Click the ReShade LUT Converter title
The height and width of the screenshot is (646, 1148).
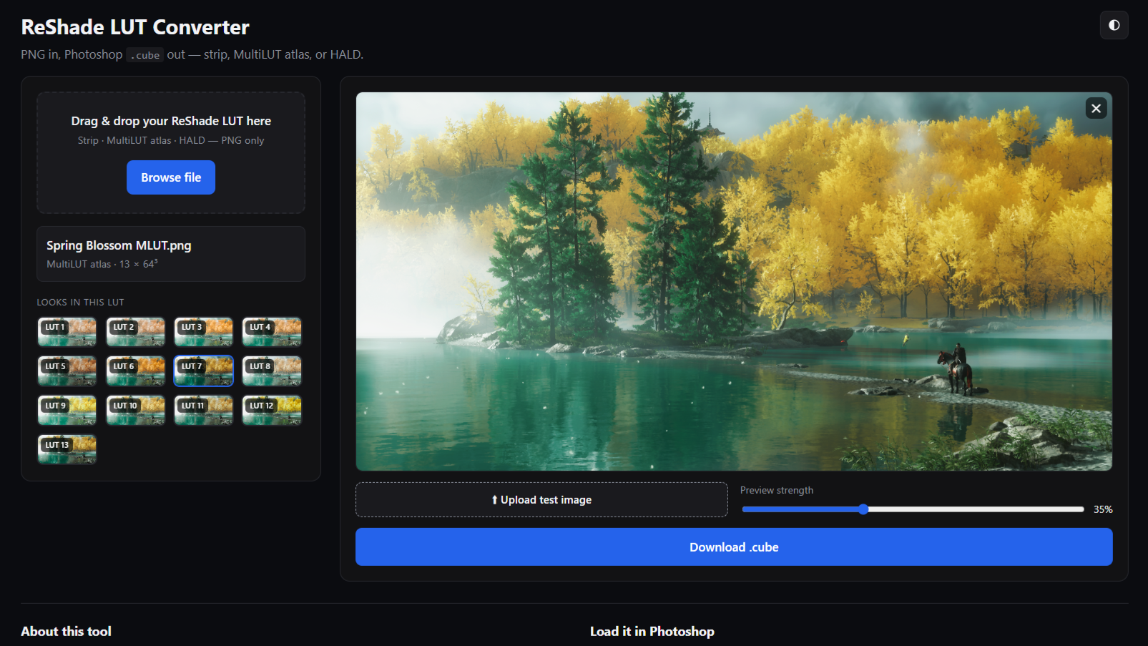pos(135,27)
